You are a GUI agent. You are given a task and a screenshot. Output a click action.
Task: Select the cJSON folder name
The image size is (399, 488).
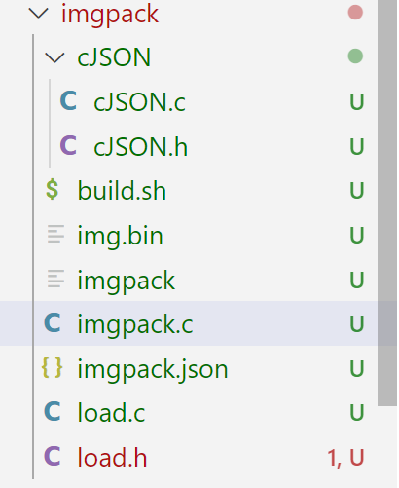[114, 57]
